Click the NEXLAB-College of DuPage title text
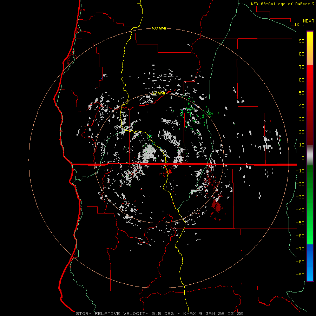 (x=281, y=4)
